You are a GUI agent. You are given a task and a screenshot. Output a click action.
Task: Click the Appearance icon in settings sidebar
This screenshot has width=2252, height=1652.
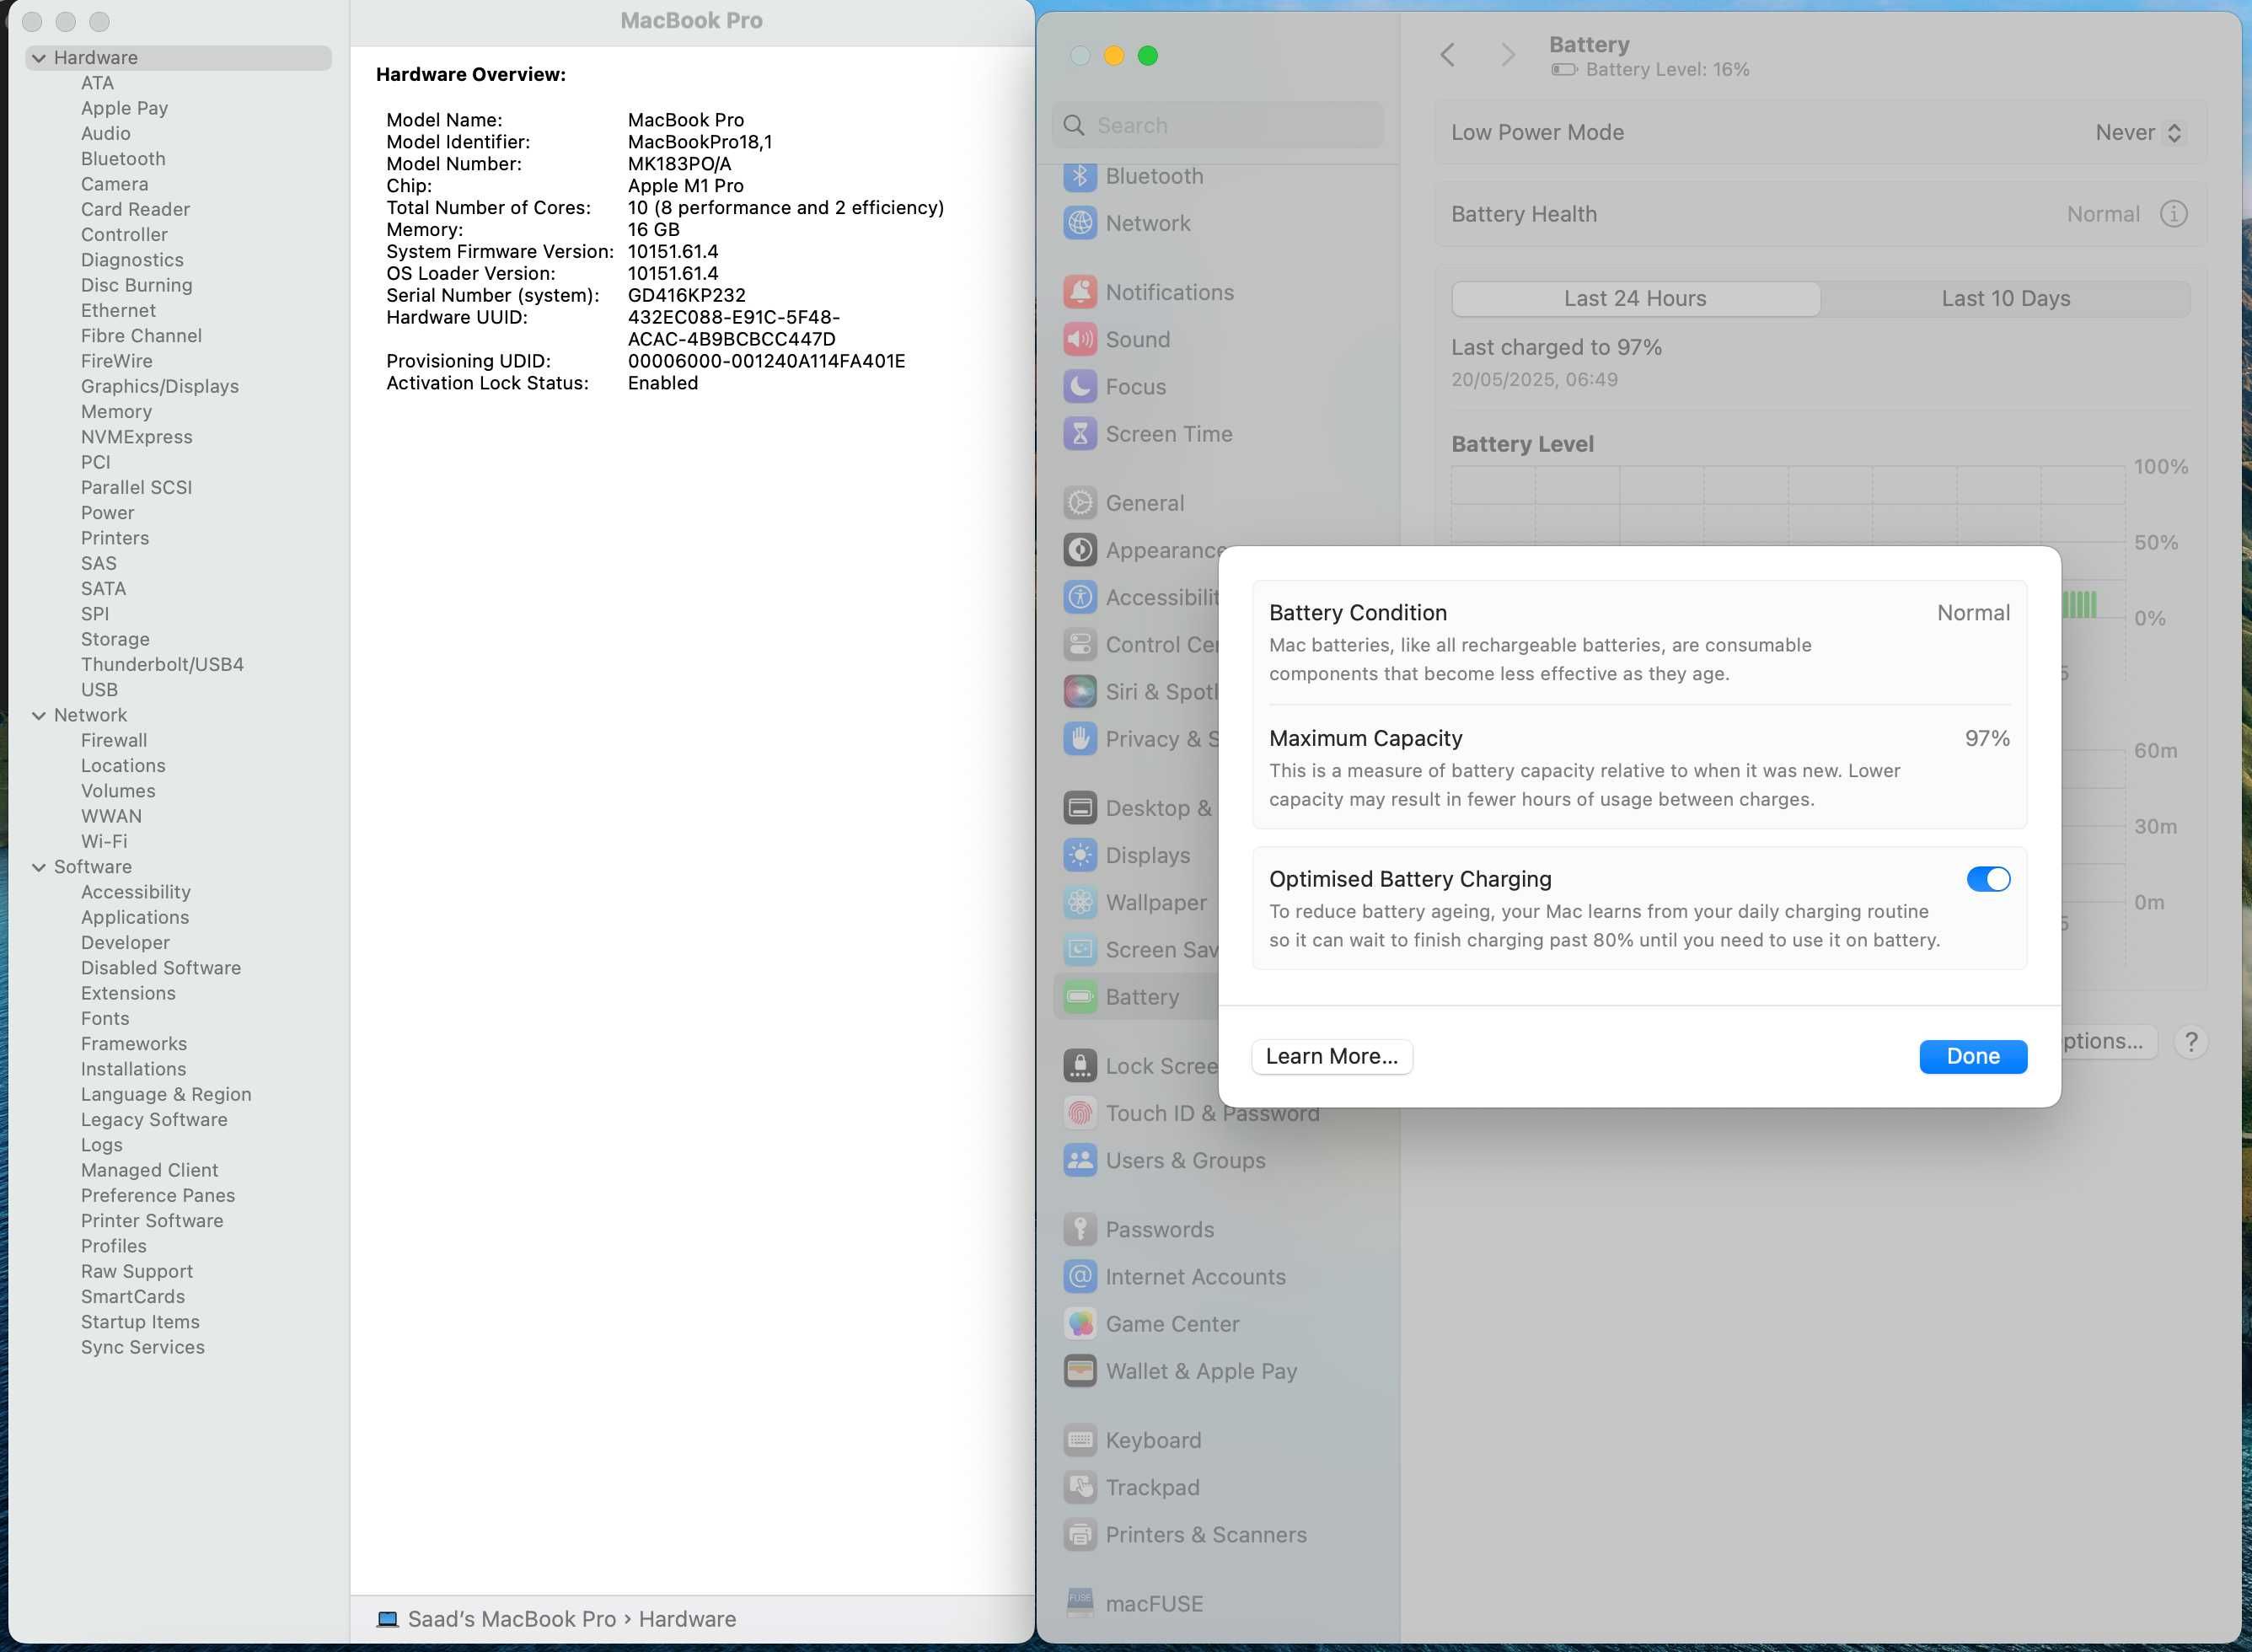[x=1080, y=550]
